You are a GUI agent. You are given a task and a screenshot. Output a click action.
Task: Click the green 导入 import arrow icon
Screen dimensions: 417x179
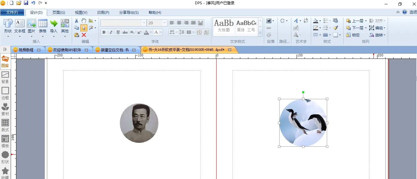[x=54, y=24]
